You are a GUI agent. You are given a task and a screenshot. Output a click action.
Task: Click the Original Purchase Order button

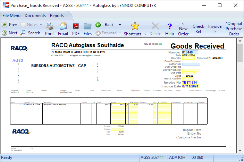(234, 29)
